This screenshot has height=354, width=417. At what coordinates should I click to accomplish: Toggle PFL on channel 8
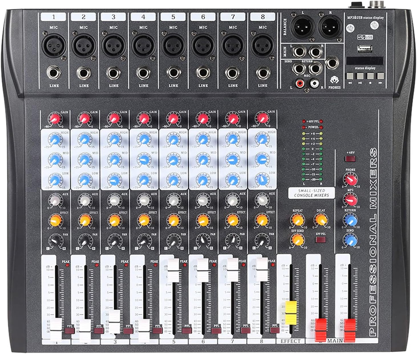pos(275,331)
